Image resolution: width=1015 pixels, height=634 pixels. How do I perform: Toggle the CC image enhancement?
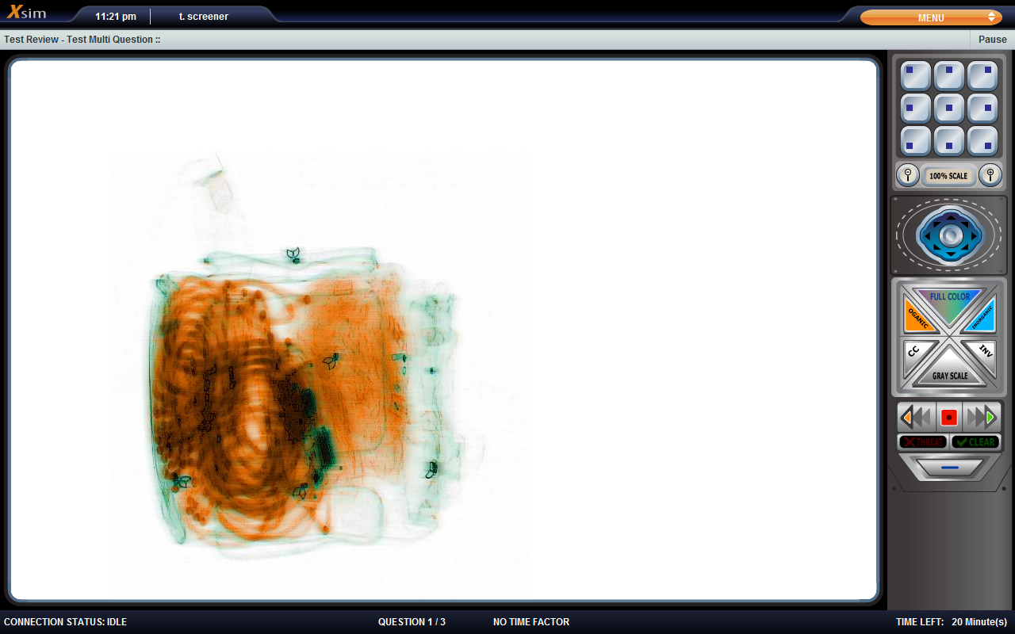point(916,355)
